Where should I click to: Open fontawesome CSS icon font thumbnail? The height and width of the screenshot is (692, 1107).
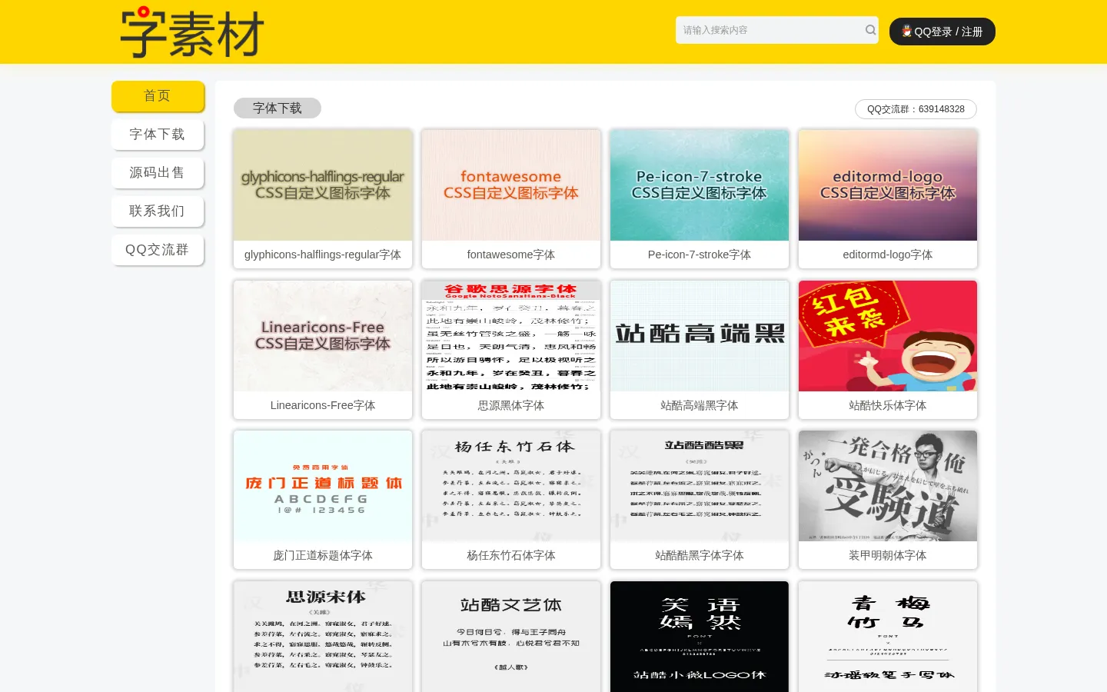click(511, 185)
